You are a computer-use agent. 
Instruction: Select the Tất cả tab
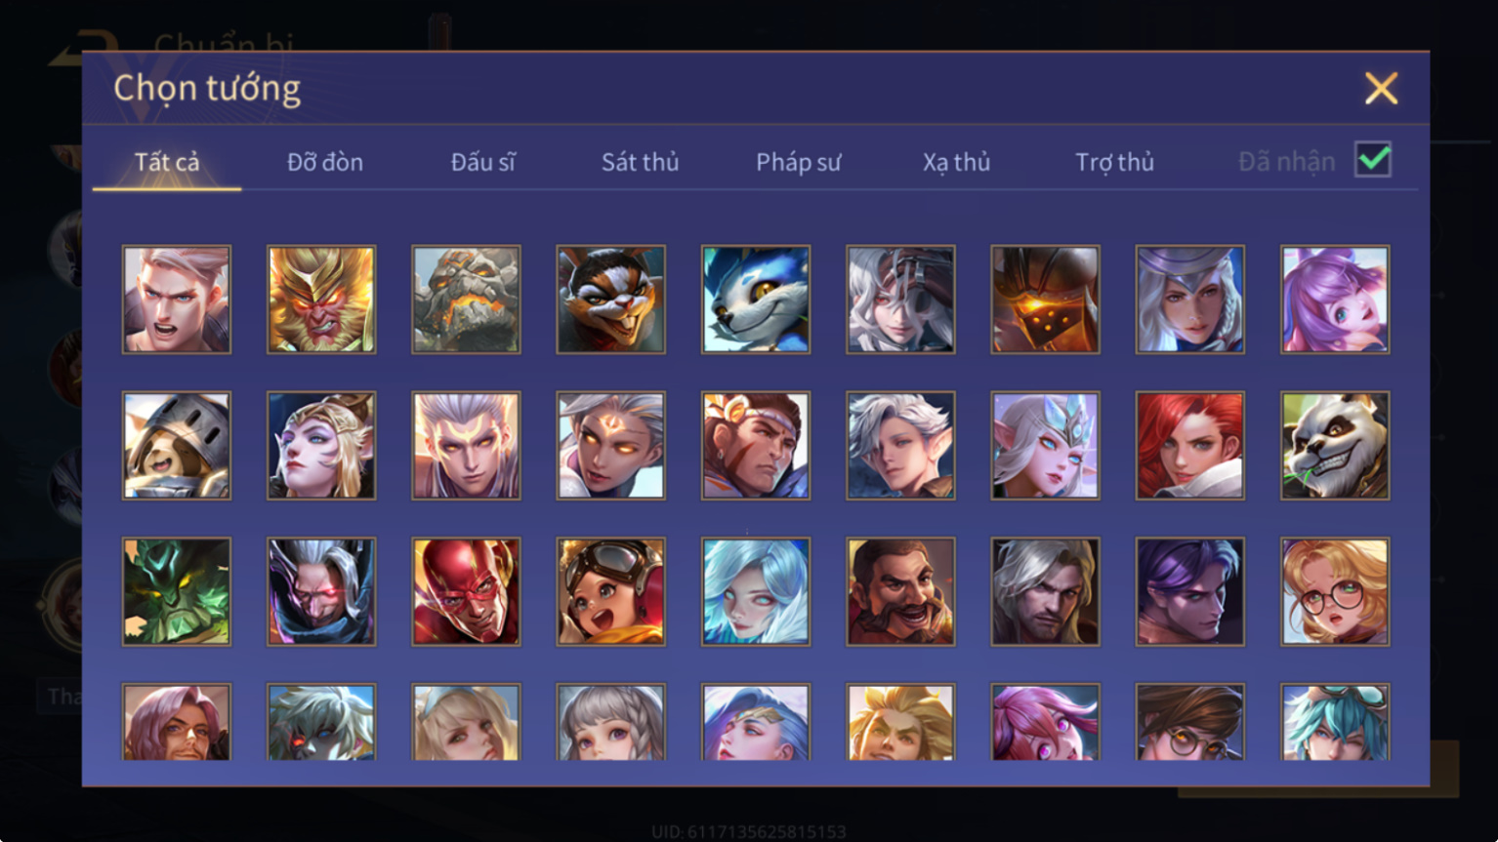[x=167, y=162]
